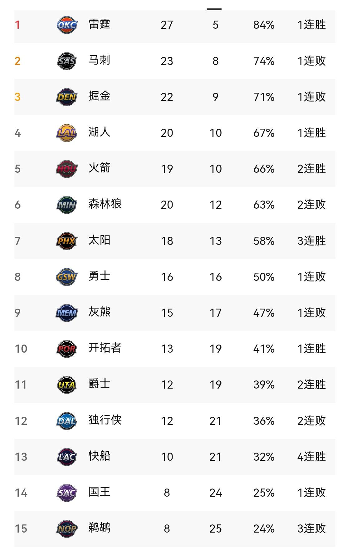Open the LAL Lakers team logo
This screenshot has width=337, height=556.
coord(67,133)
